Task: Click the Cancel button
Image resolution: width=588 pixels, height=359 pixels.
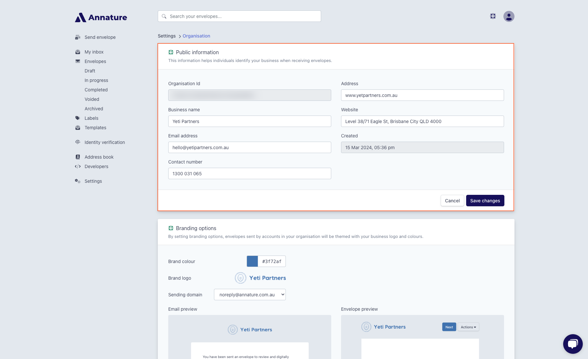Action: [x=452, y=201]
